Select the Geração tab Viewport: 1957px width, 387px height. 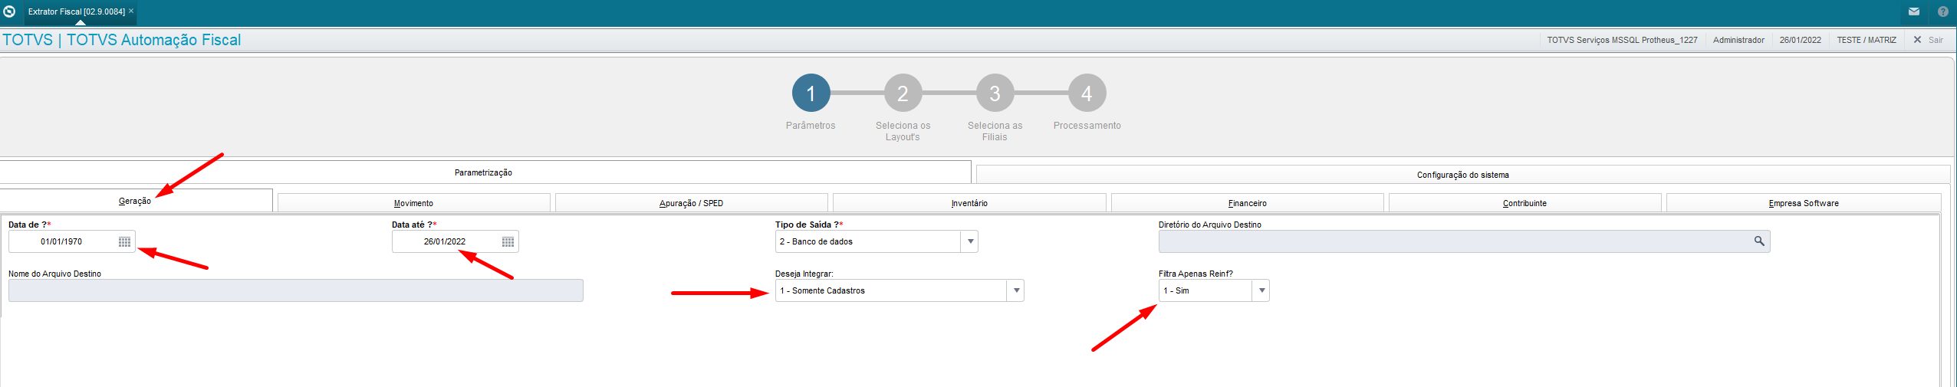click(135, 201)
